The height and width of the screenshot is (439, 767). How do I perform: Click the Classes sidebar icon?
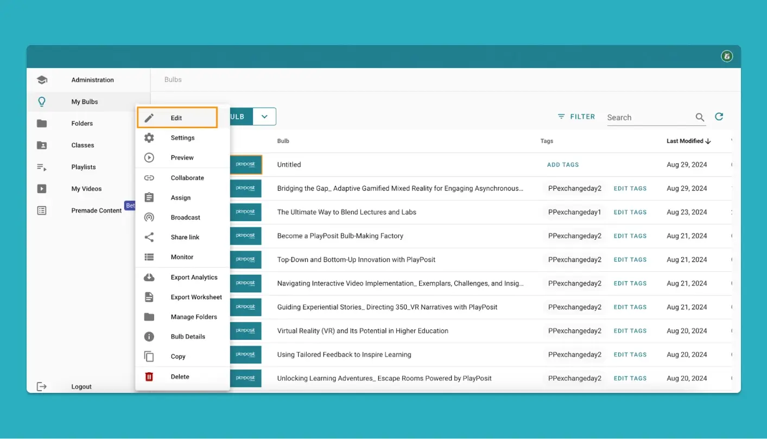tap(42, 145)
